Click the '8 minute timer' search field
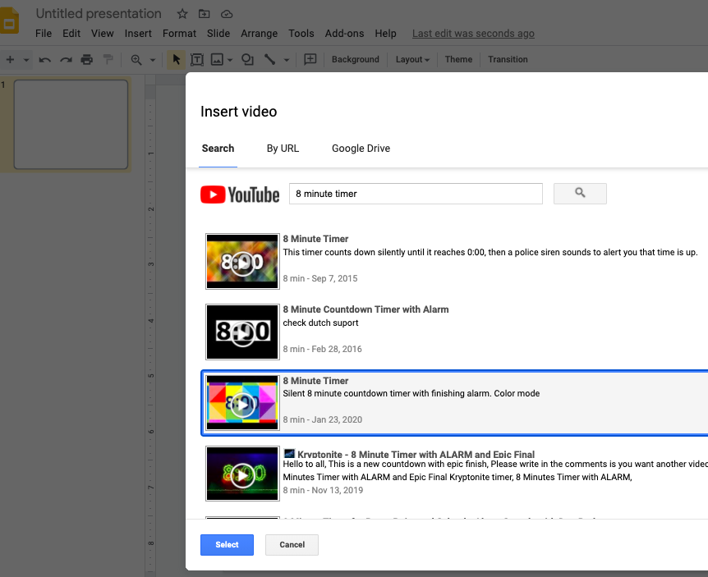Image resolution: width=708 pixels, height=577 pixels. point(416,194)
